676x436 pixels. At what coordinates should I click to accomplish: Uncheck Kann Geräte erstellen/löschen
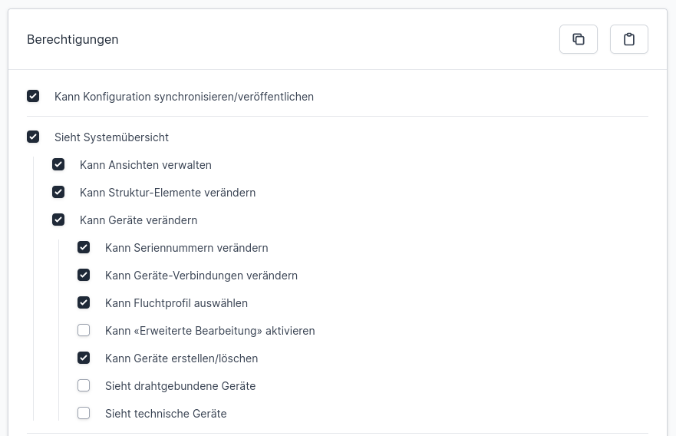(x=84, y=358)
